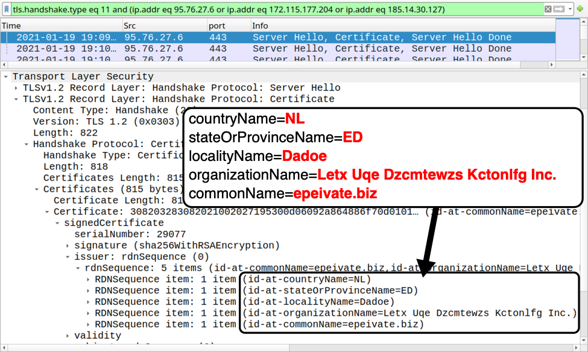Click inside the tls.handshake.type filter field
This screenshot has width=588, height=352.
(271, 10)
